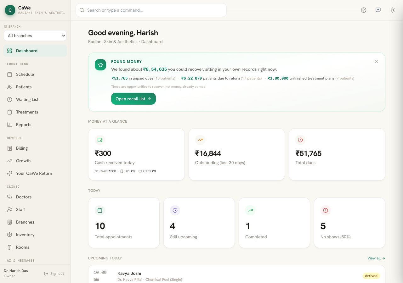Click the Kavya Joshi appointment name
The width and height of the screenshot is (403, 283).
129,273
